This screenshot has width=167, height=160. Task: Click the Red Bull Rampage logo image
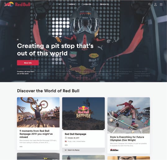coord(83,114)
